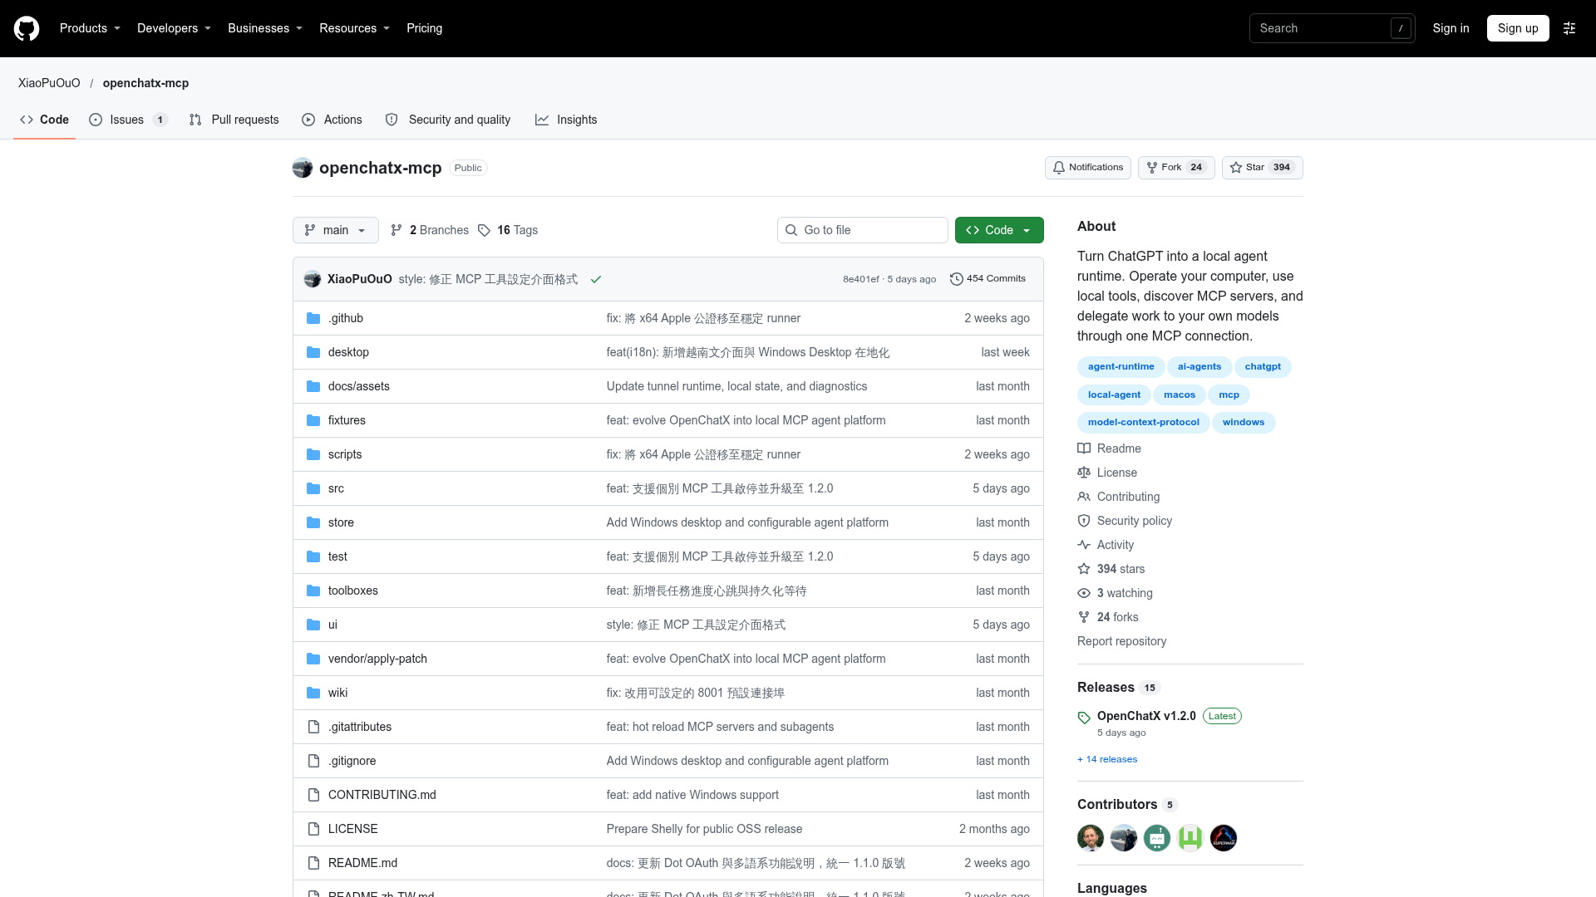The image size is (1596, 897).
Task: View the 3 watching list
Action: click(1115, 593)
